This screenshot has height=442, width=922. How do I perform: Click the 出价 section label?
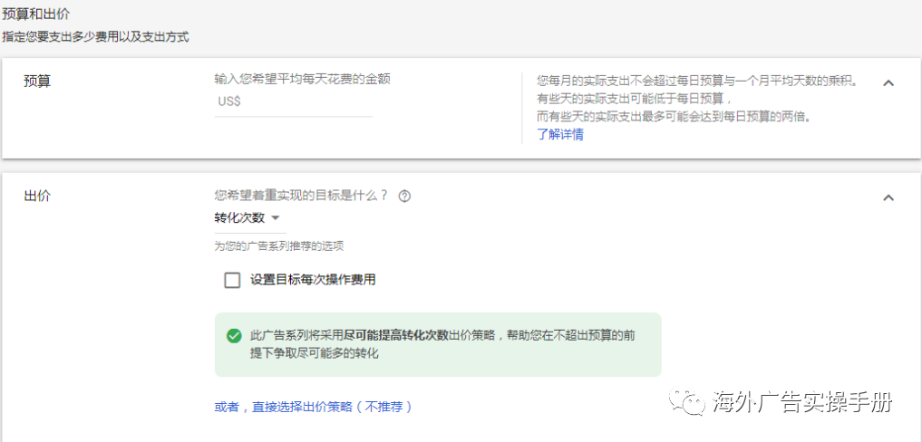click(x=37, y=196)
